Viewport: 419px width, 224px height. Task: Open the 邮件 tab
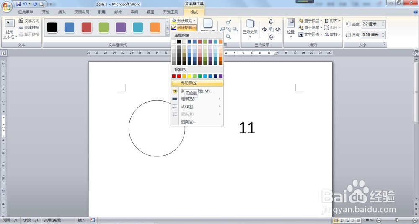118,12
